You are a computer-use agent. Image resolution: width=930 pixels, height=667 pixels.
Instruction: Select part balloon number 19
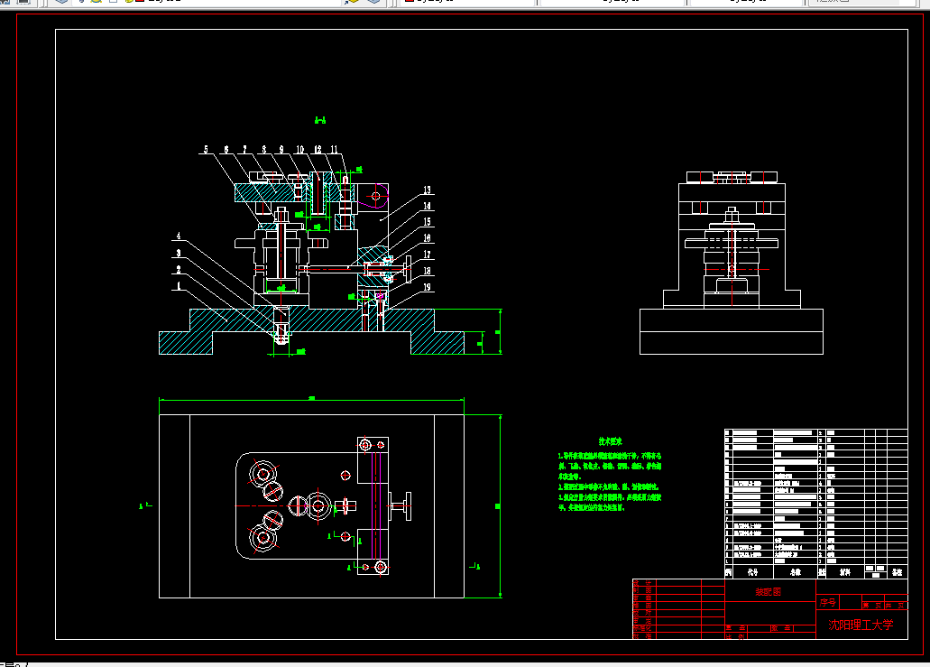point(427,287)
